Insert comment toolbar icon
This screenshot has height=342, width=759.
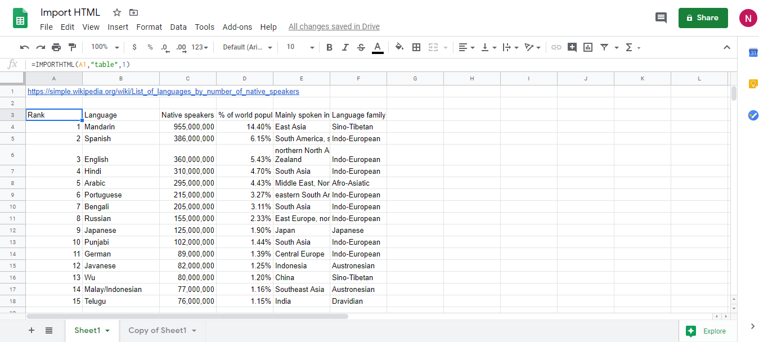coord(572,47)
